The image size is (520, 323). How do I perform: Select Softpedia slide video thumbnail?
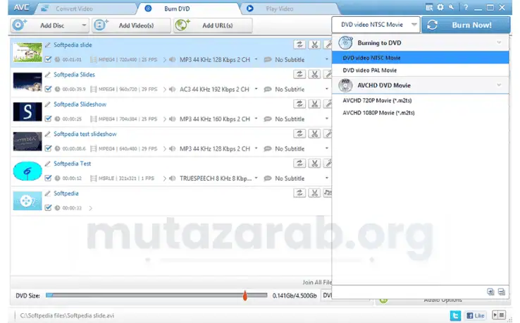pyautogui.click(x=27, y=52)
